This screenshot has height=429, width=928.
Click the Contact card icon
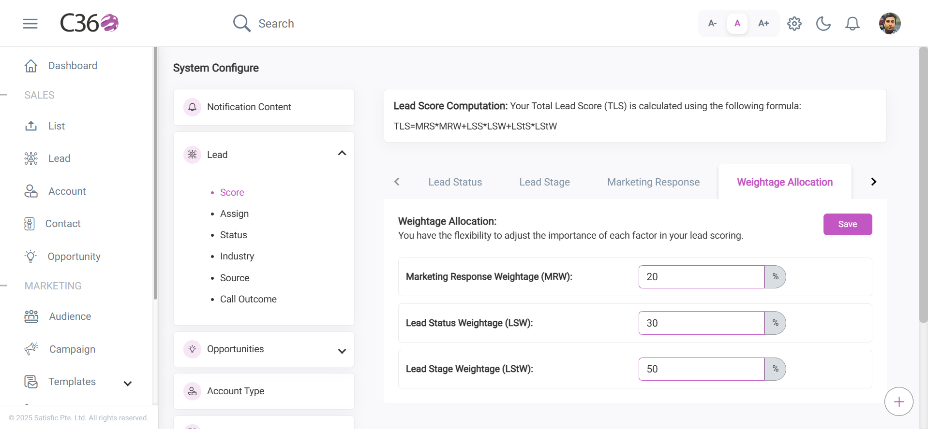(30, 224)
